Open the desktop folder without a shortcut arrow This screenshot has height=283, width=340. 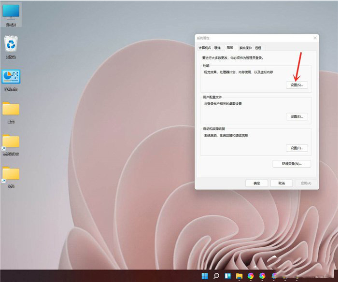[11, 112]
